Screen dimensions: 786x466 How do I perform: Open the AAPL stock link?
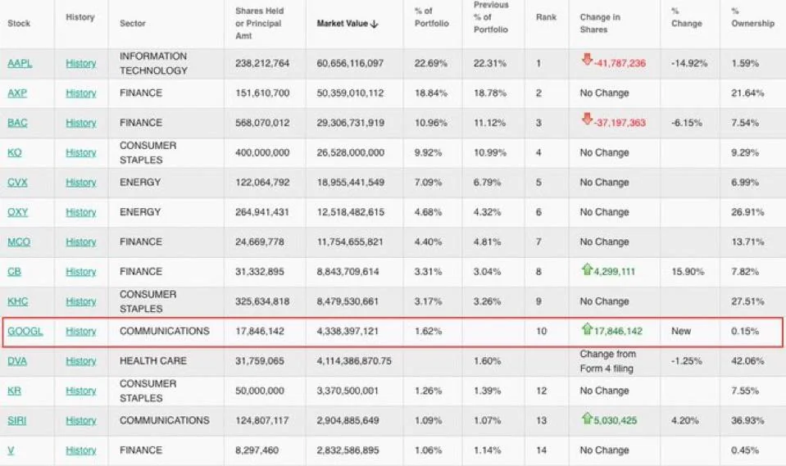[x=20, y=63]
